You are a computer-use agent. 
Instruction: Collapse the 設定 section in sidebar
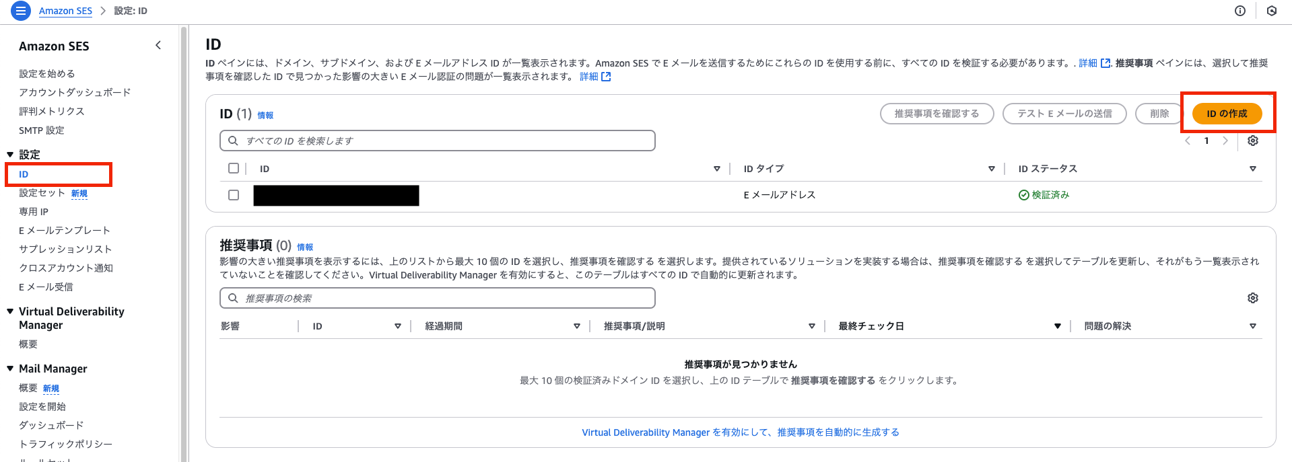click(x=10, y=155)
